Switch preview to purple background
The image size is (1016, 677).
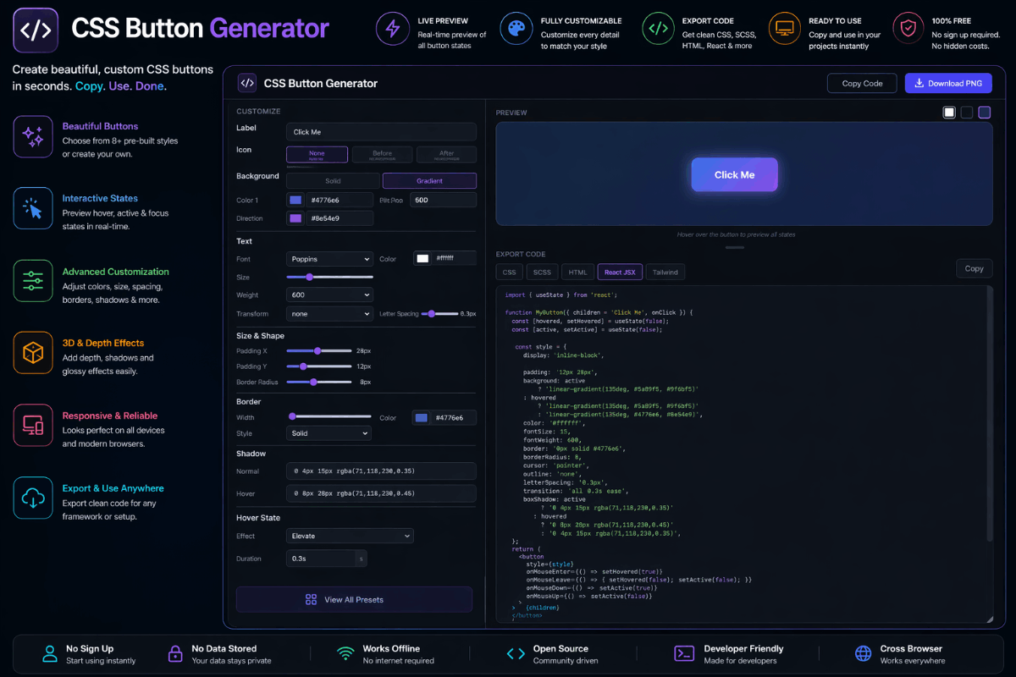pos(985,113)
